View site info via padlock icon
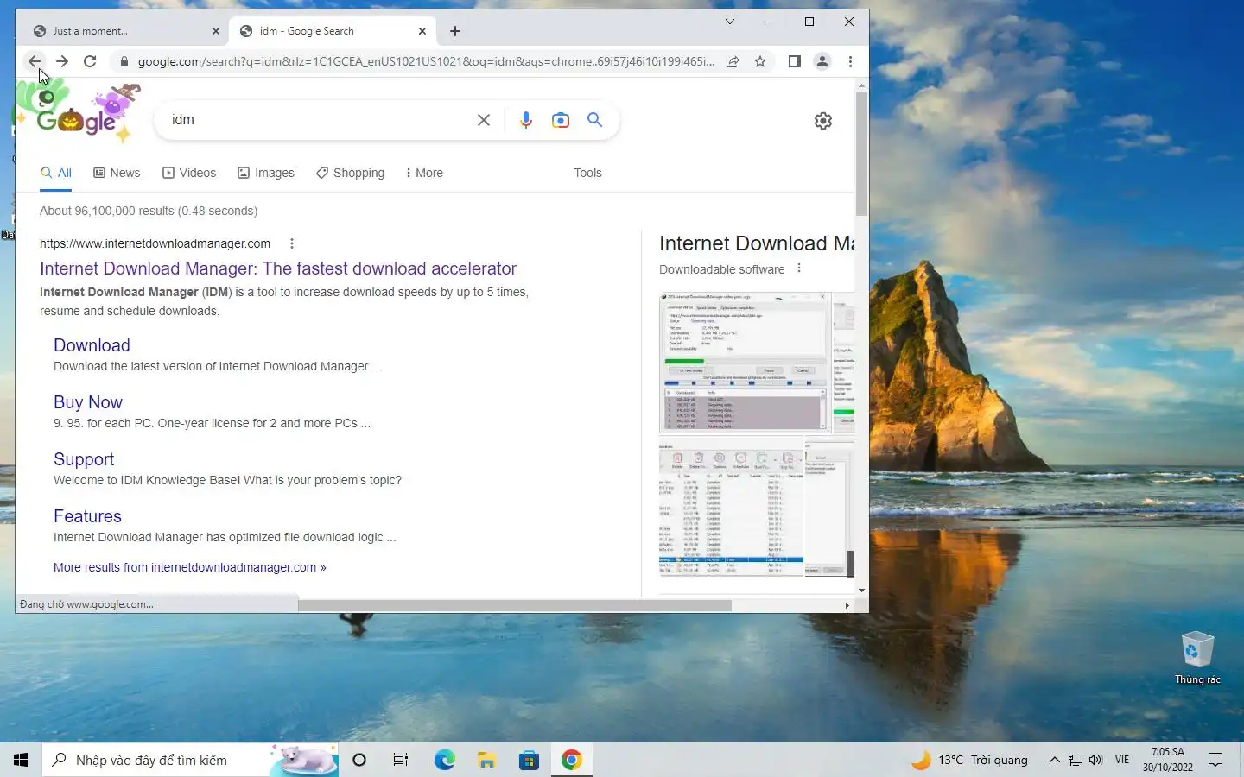This screenshot has width=1244, height=777. point(124,61)
